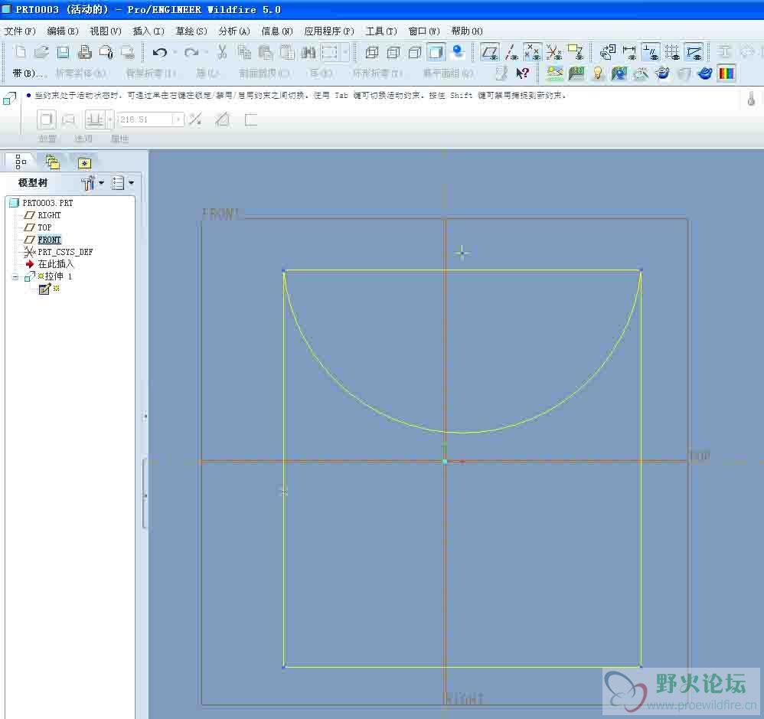764x719 pixels.
Task: Click the extrude depth value field
Action: coord(145,119)
